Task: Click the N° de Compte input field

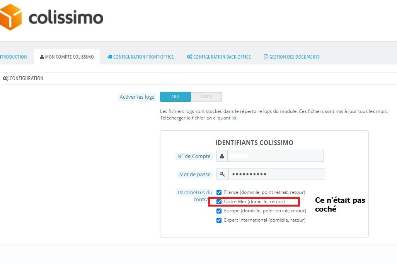Action: click(276, 156)
